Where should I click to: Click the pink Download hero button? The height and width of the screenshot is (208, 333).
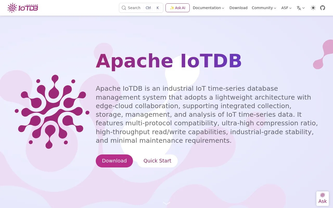pyautogui.click(x=114, y=161)
